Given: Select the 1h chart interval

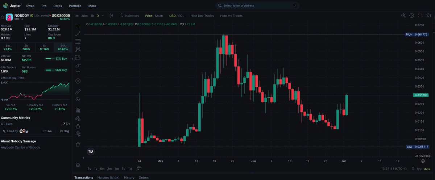Looking at the screenshot, I should click(92, 16).
